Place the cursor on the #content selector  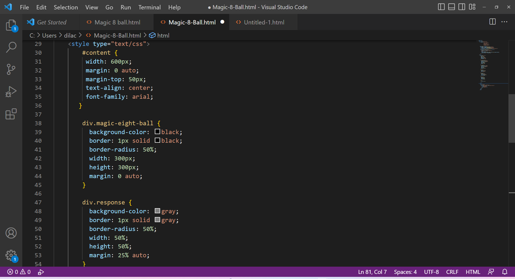(x=96, y=52)
